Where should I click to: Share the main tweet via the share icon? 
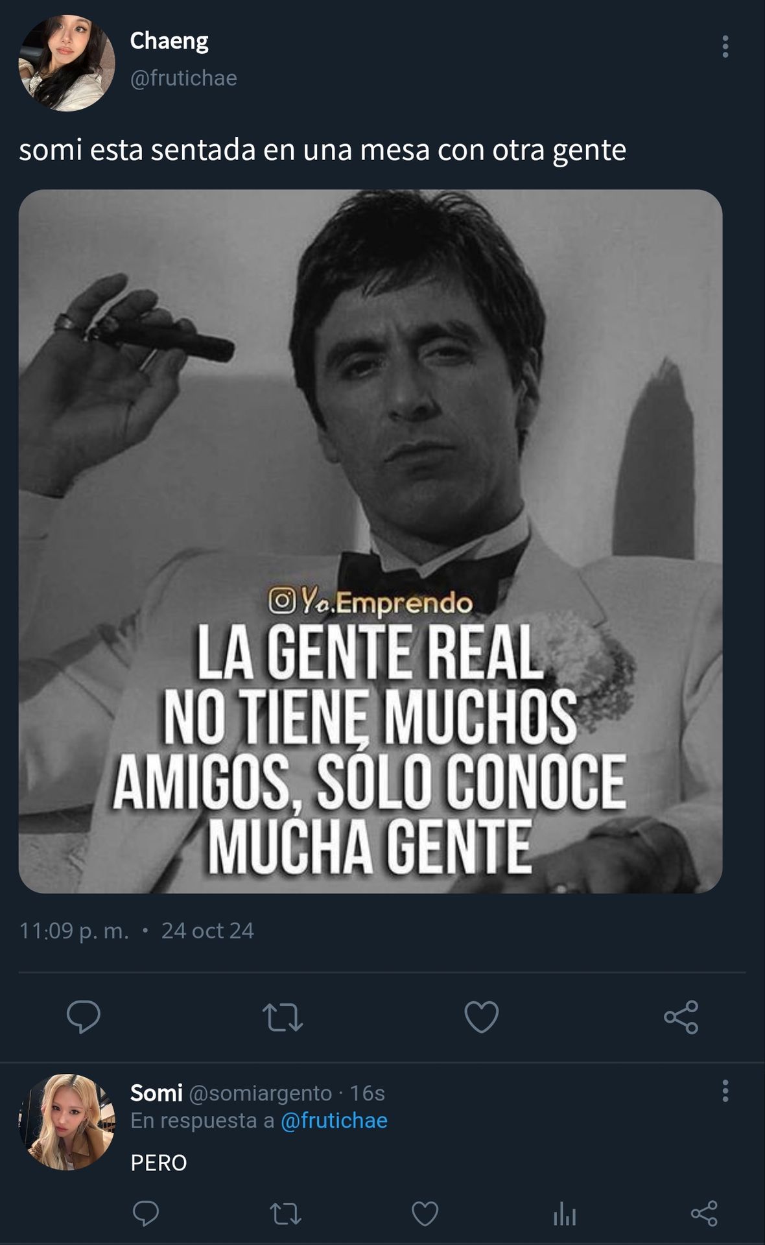[x=681, y=1016]
